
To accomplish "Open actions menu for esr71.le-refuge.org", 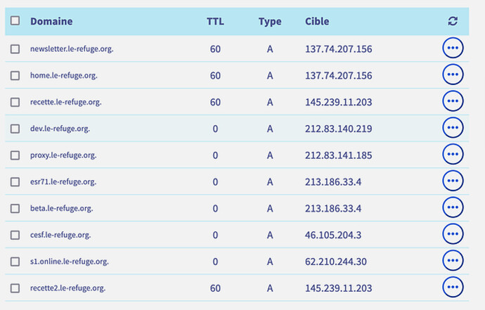I will [453, 181].
